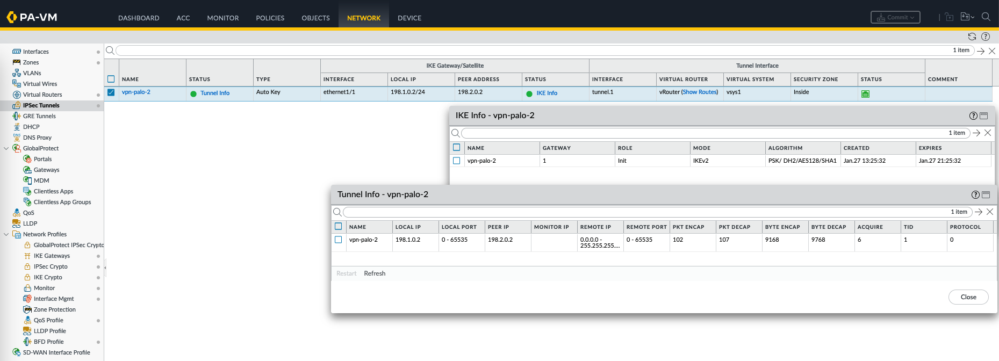Collapse the GlobalProtect tree node
The width and height of the screenshot is (999, 361).
point(6,148)
